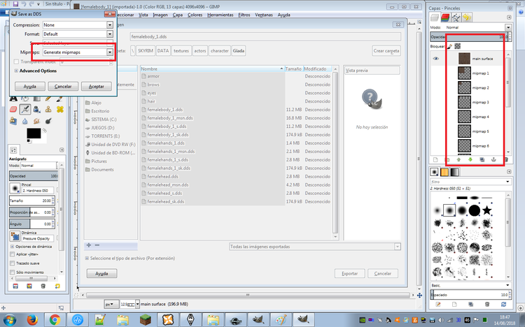The width and height of the screenshot is (525, 327).
Task: Expand Opciones de dinámica
Action: point(12,247)
